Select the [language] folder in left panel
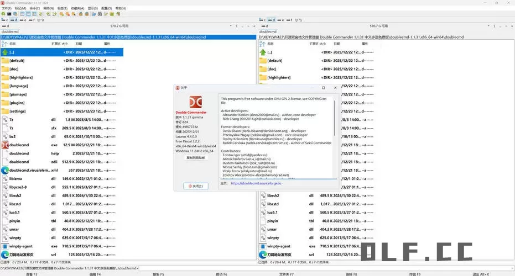 62,86
